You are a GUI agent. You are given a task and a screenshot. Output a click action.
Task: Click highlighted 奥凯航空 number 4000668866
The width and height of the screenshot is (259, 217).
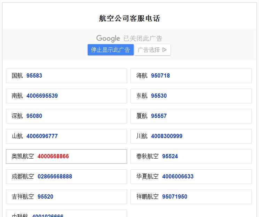pyautogui.click(x=53, y=156)
